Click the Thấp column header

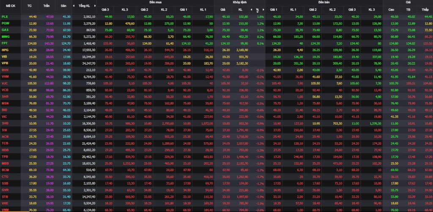(x=425, y=10)
